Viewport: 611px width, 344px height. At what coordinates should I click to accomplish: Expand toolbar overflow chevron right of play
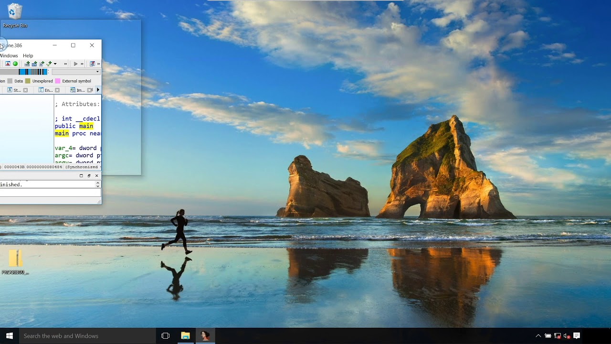click(x=82, y=64)
